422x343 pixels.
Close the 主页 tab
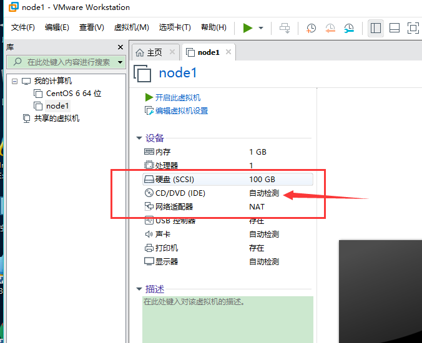coord(172,52)
